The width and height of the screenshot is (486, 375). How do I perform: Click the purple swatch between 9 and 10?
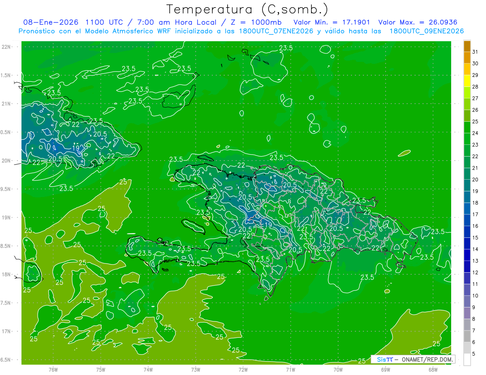(x=467, y=301)
